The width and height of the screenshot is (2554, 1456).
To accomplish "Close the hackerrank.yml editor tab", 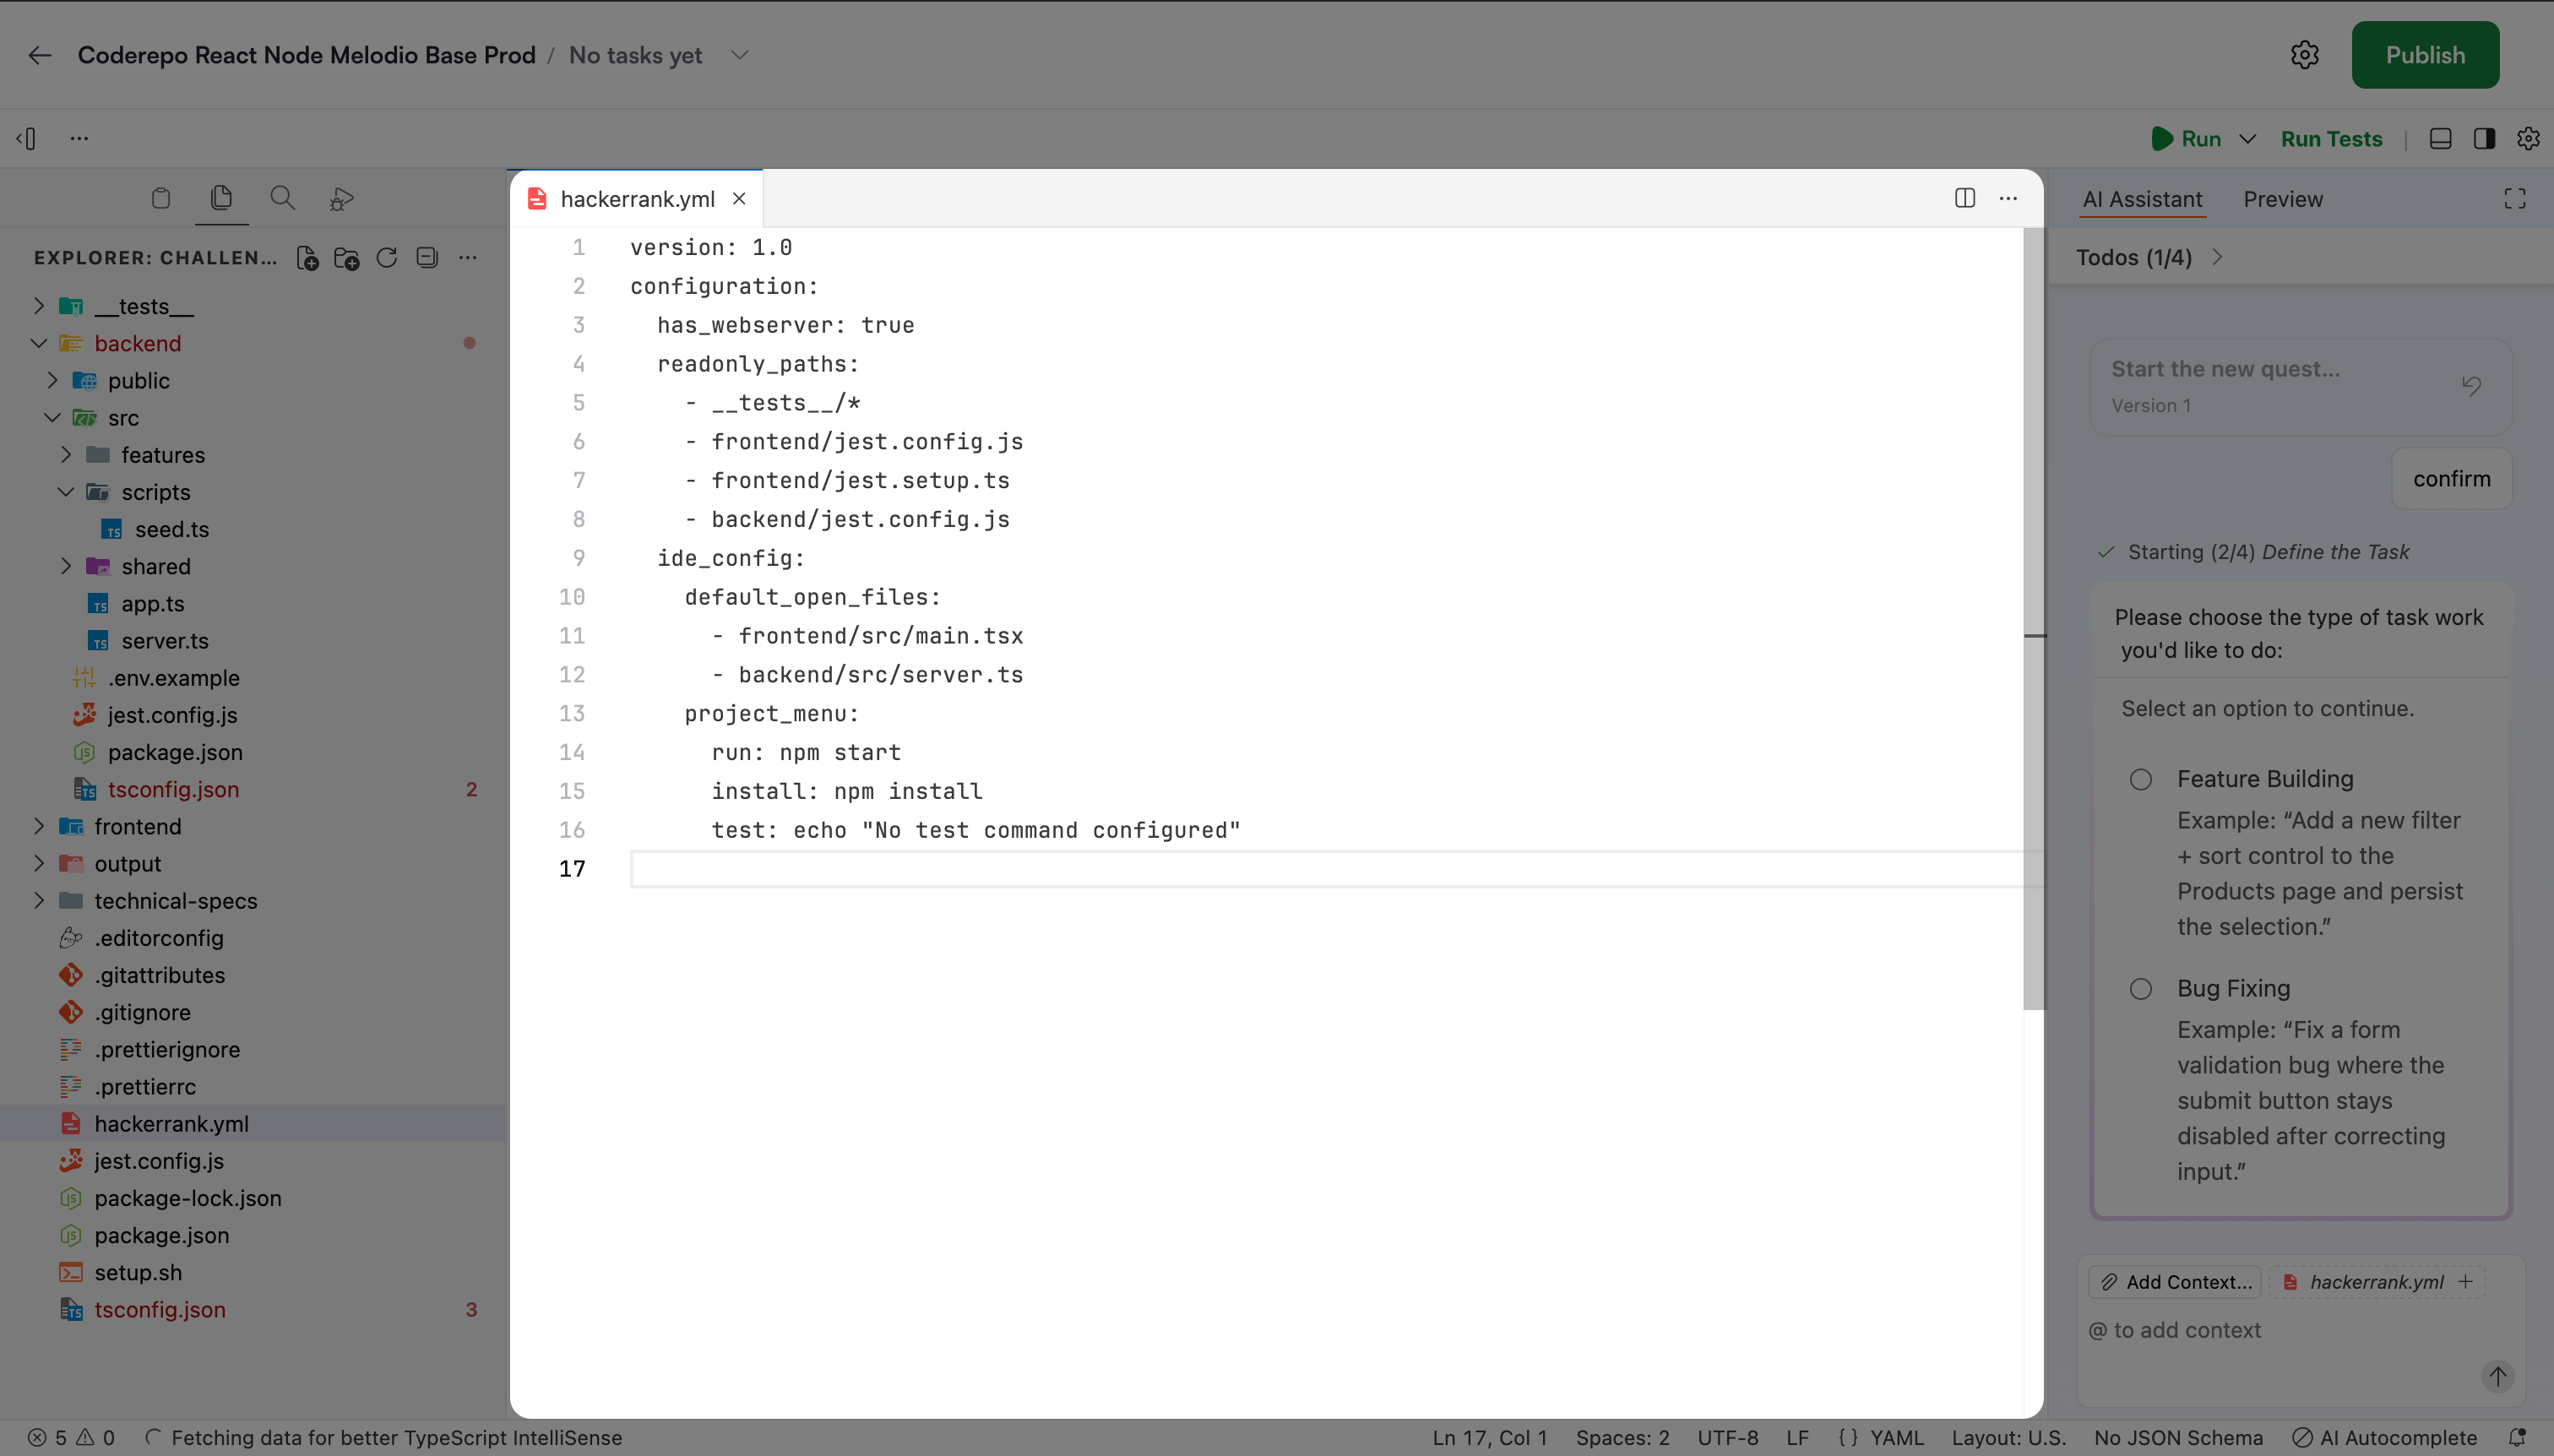I will pos(739,198).
